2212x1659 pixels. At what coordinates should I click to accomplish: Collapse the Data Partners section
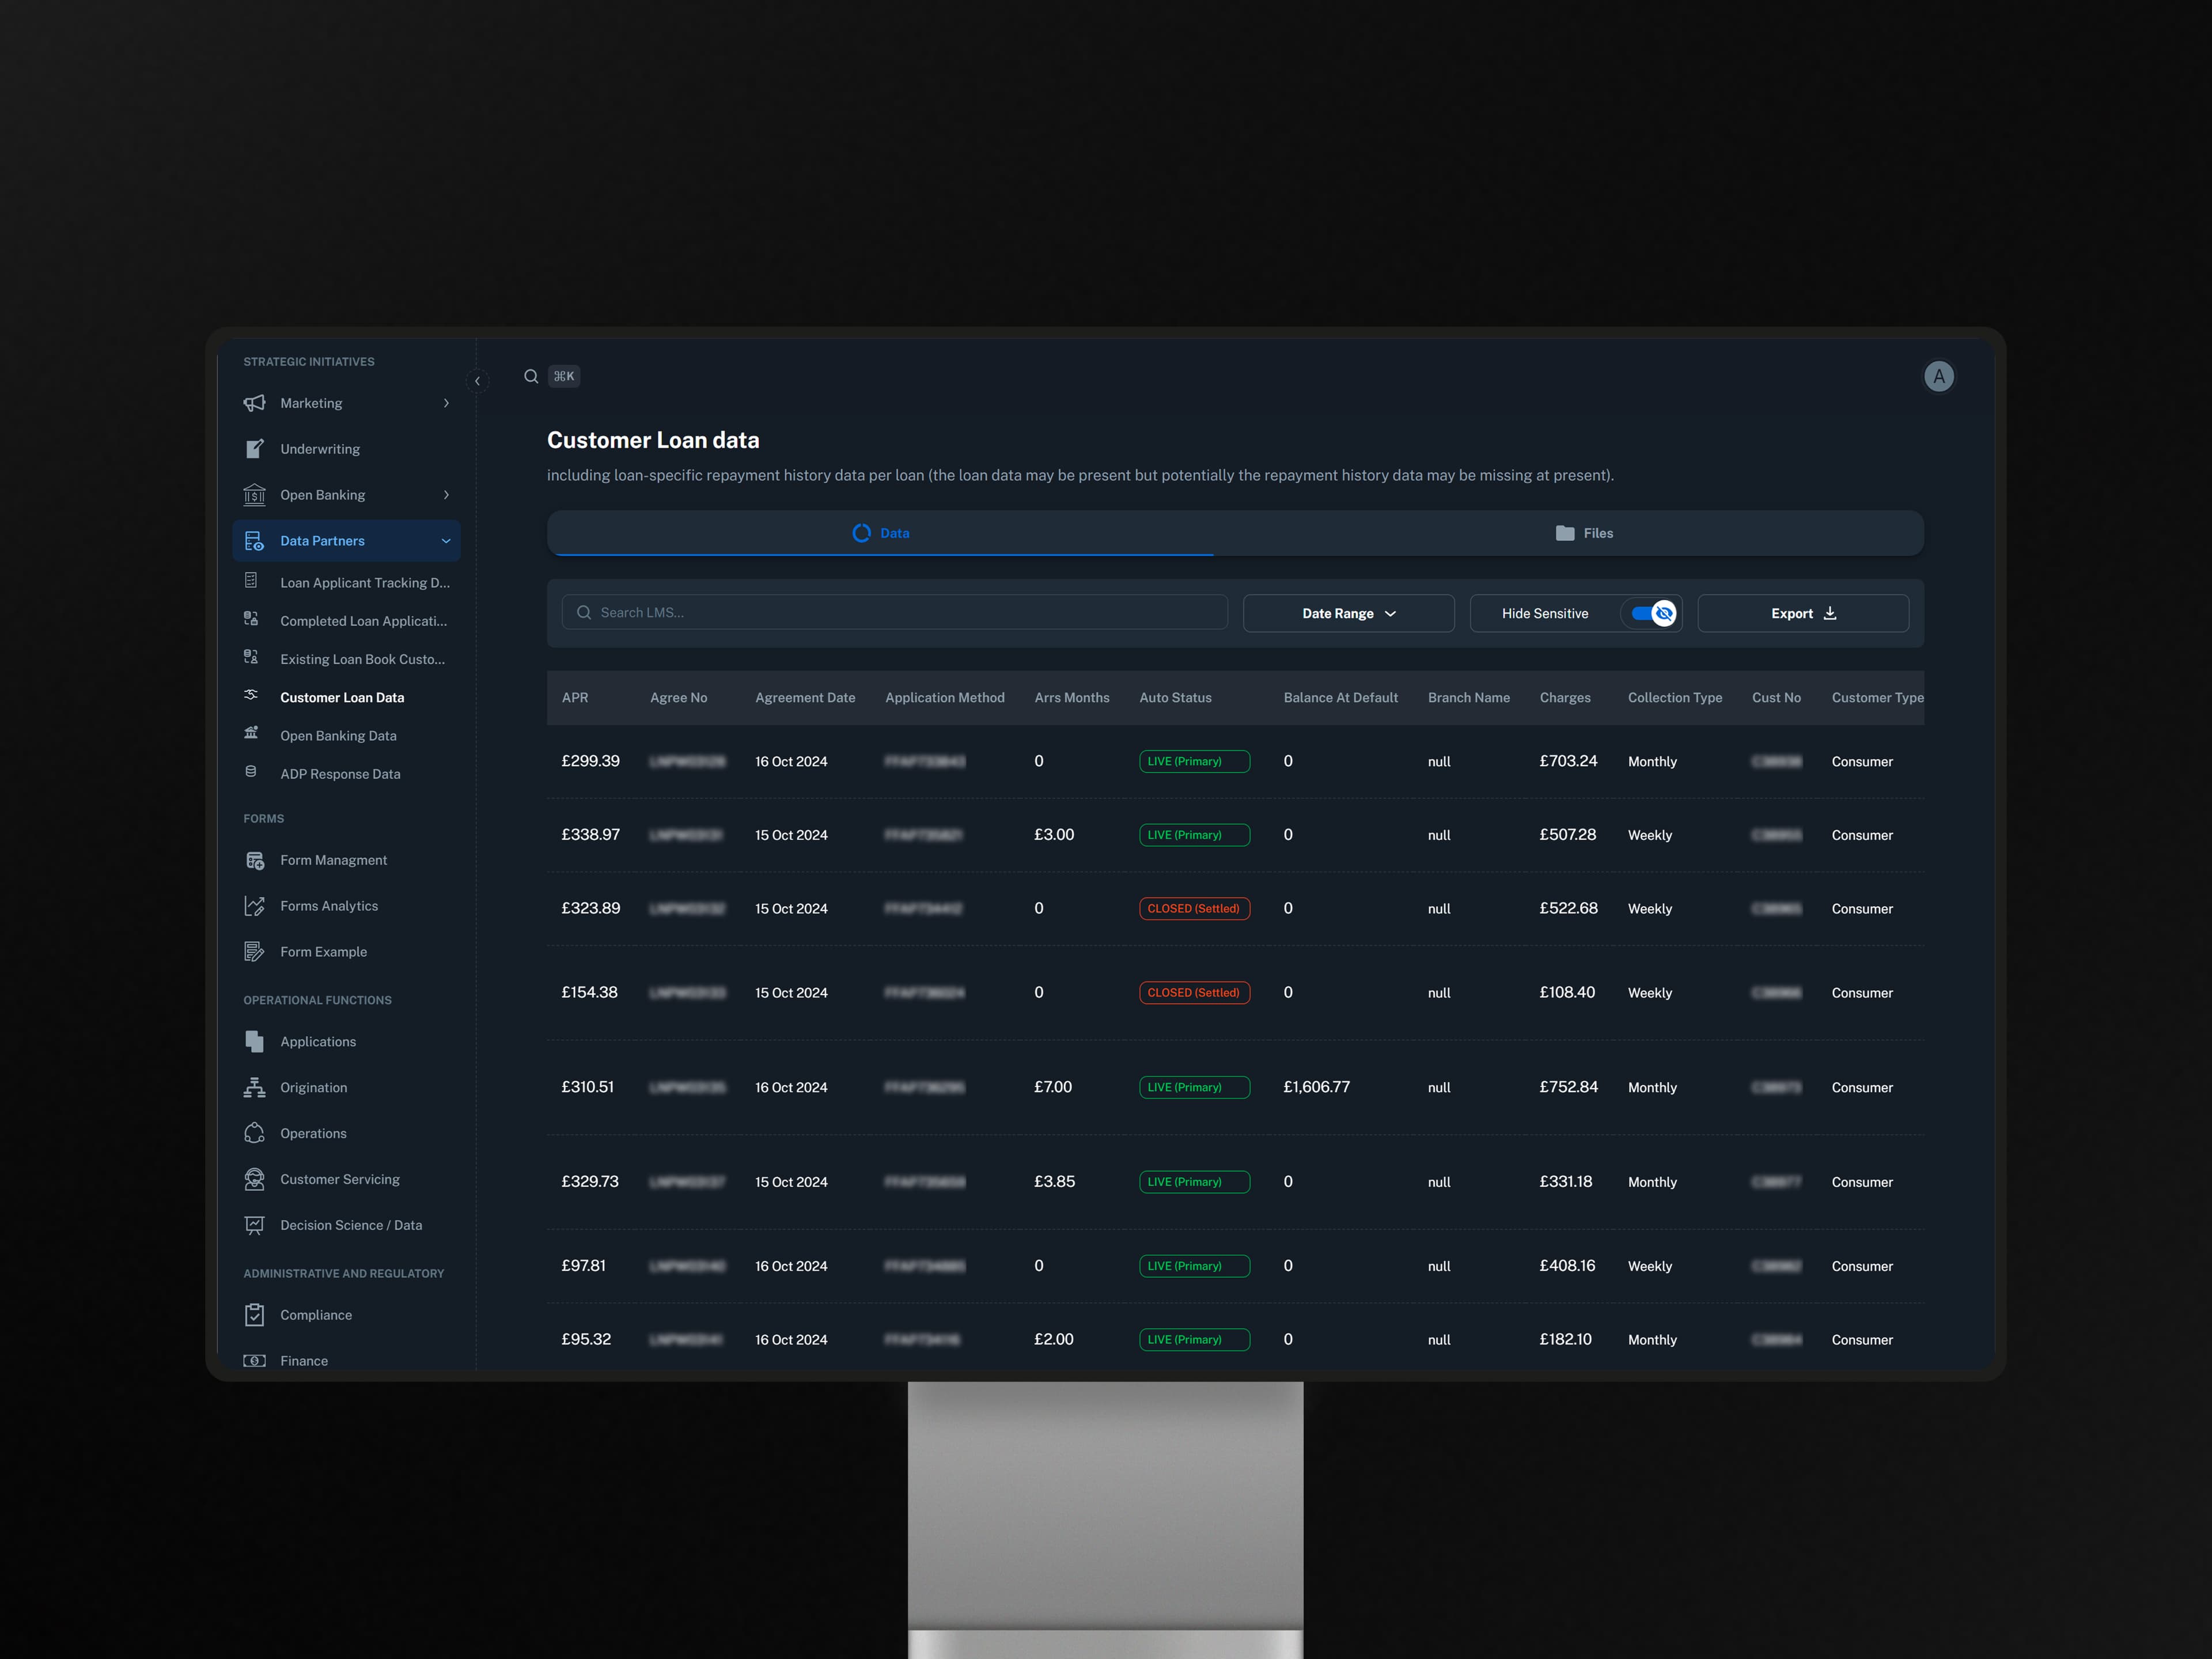pos(446,541)
